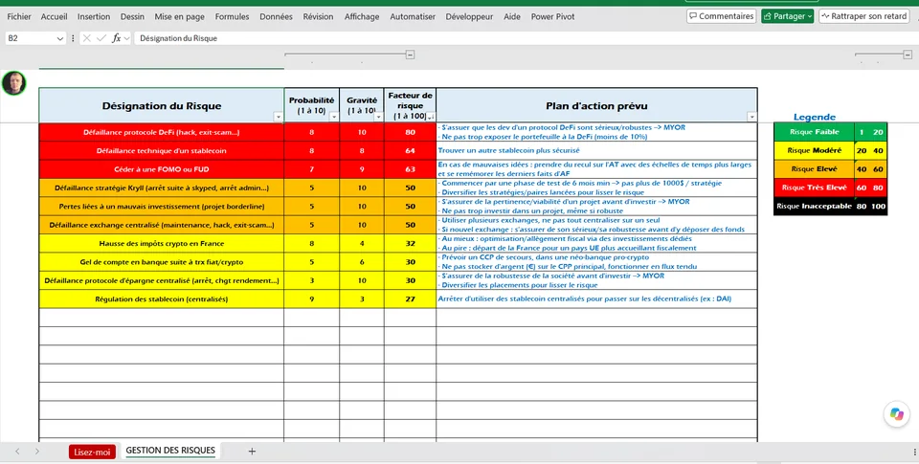
Task: Open the Dessin ribbon tab
Action: click(x=132, y=17)
